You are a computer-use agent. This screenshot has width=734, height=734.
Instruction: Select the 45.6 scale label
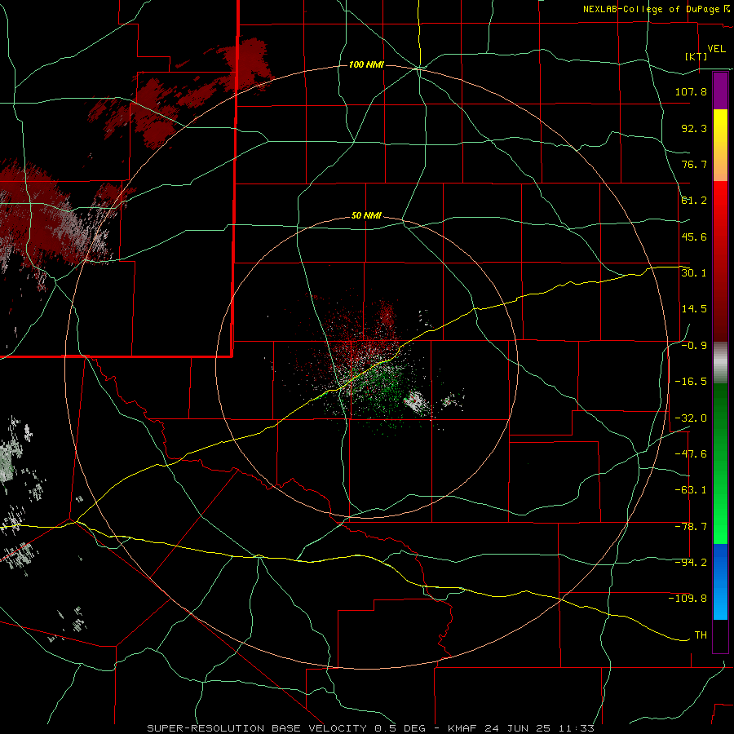tap(694, 237)
